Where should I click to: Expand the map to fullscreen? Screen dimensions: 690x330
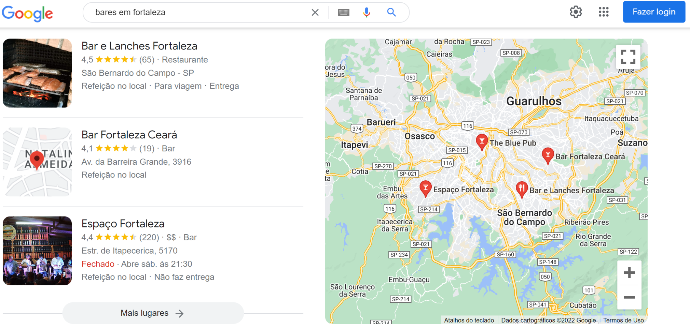pyautogui.click(x=628, y=57)
